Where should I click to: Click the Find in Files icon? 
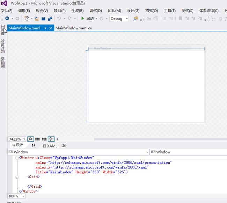[x=136, y=18]
